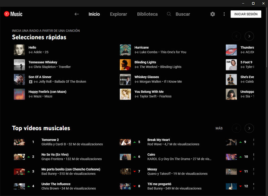Click the green up arrow on rank 5

[135, 142]
